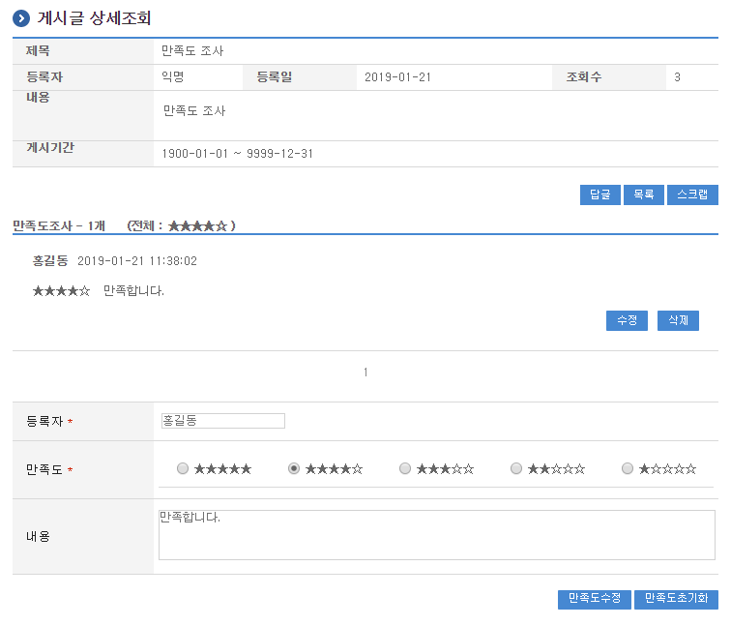Viewport: 731px width, 626px height.
Task: Select the one-star 만족도 radio button
Action: [x=628, y=468]
